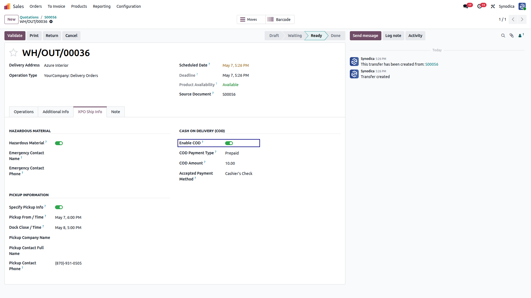Turn off the Enable COD toggle
This screenshot has height=298, width=531.
[x=229, y=143]
